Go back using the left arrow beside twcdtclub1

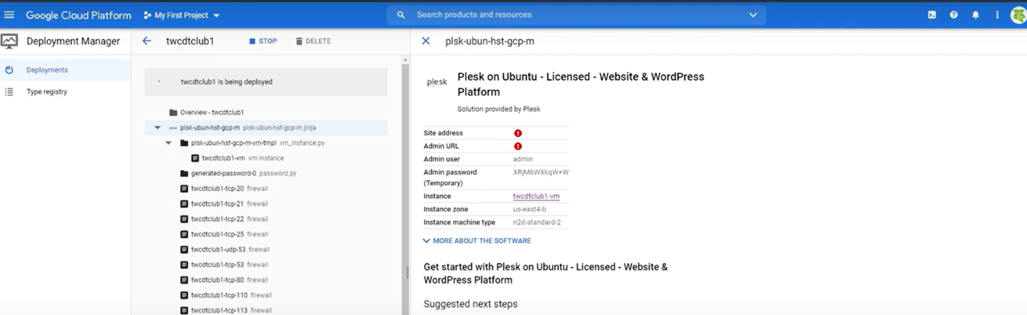146,41
